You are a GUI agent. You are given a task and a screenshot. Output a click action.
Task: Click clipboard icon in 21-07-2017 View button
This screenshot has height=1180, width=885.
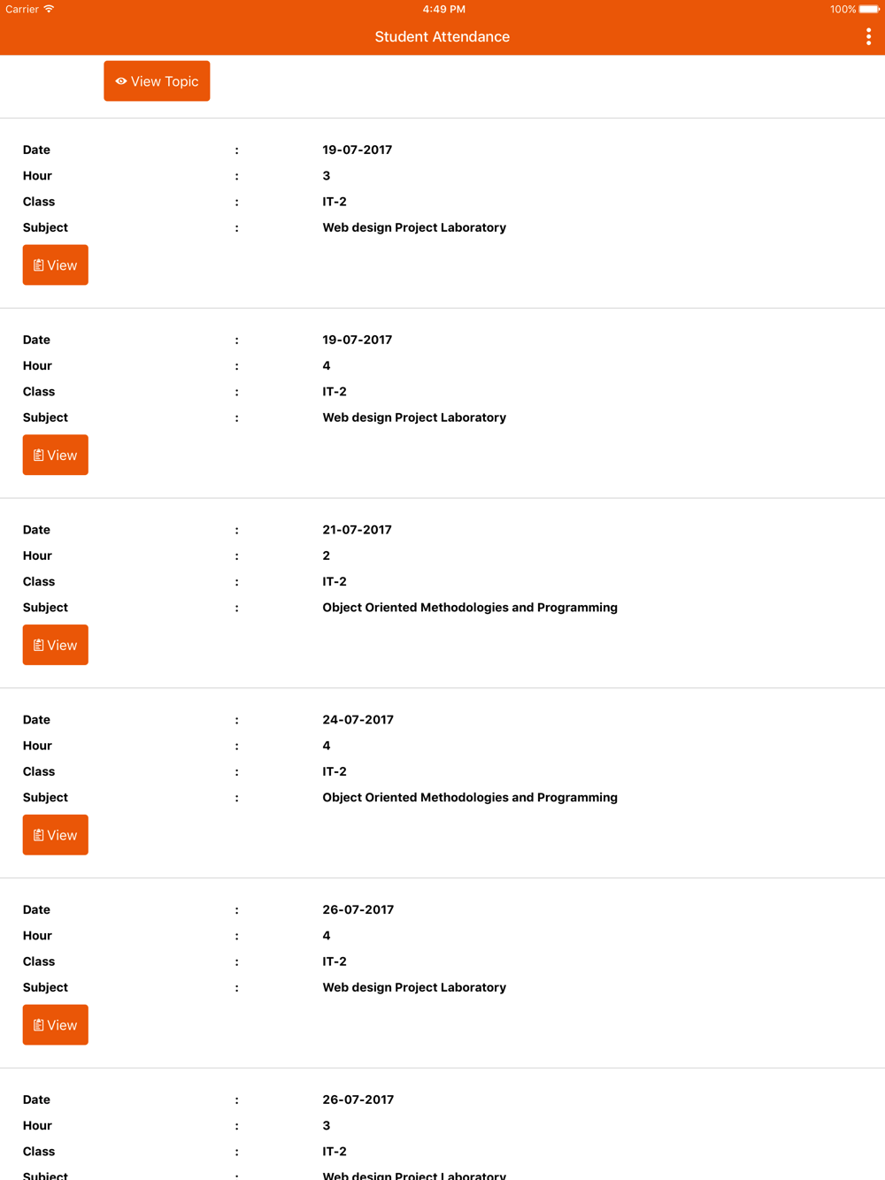pos(38,646)
